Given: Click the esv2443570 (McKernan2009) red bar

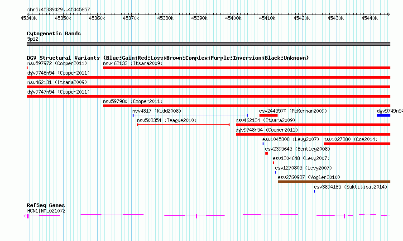Looking at the screenshot, I should point(269,115).
